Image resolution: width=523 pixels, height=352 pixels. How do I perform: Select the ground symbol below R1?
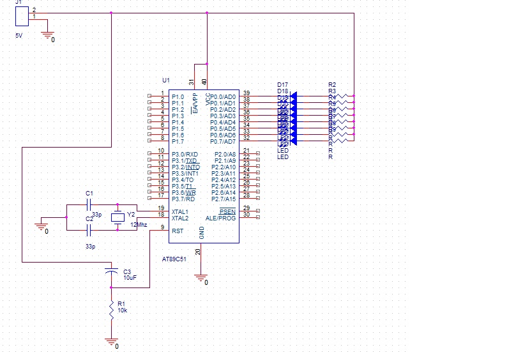111,342
